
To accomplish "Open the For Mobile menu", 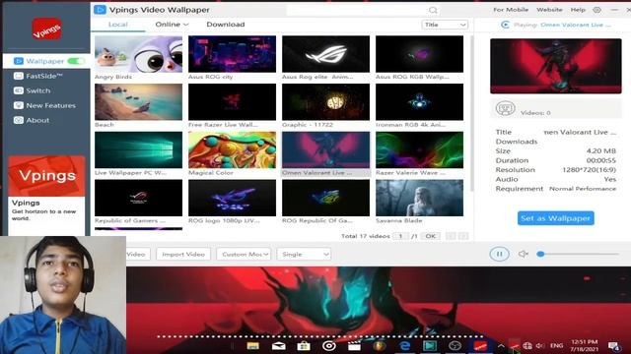I will (511, 10).
